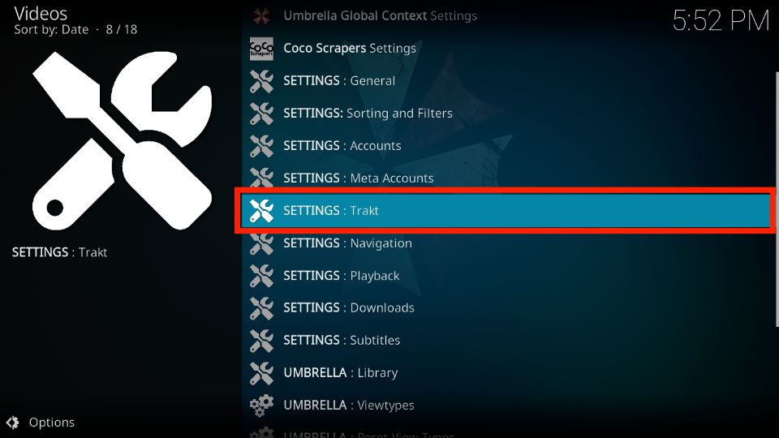Click the large Trakt settings tools thumbnail
The height and width of the screenshot is (438, 779).
click(123, 140)
